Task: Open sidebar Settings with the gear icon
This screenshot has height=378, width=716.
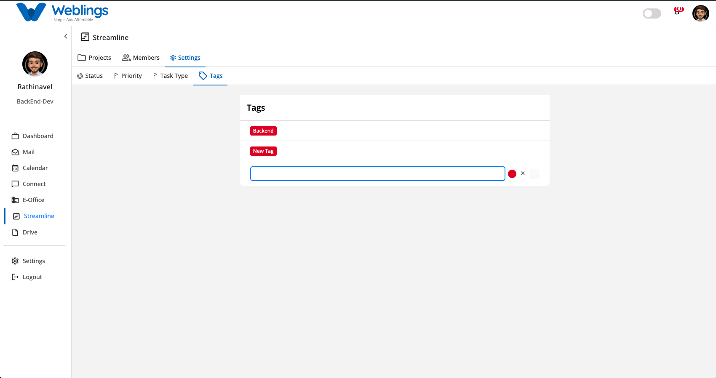Action: click(x=28, y=261)
